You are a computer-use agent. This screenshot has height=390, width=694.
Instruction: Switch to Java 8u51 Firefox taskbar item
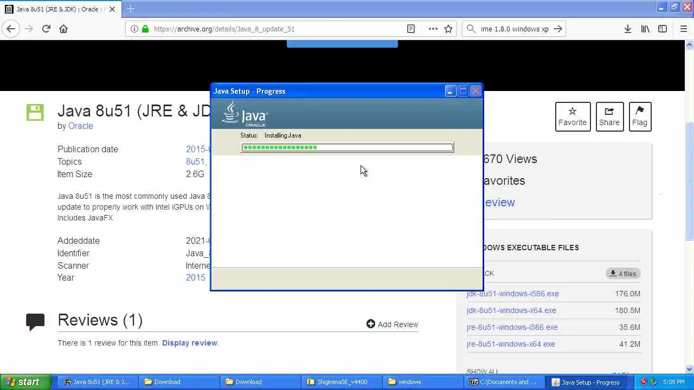pos(98,382)
